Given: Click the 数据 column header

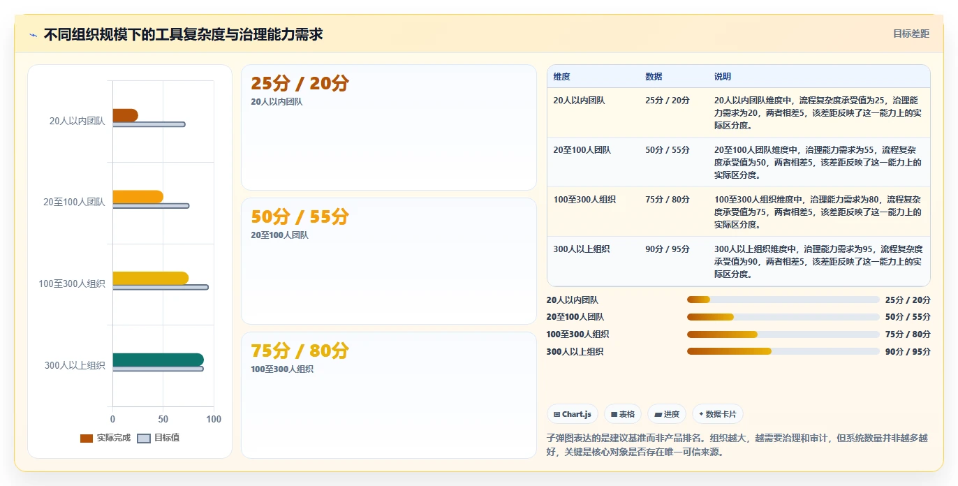Looking at the screenshot, I should (x=654, y=77).
